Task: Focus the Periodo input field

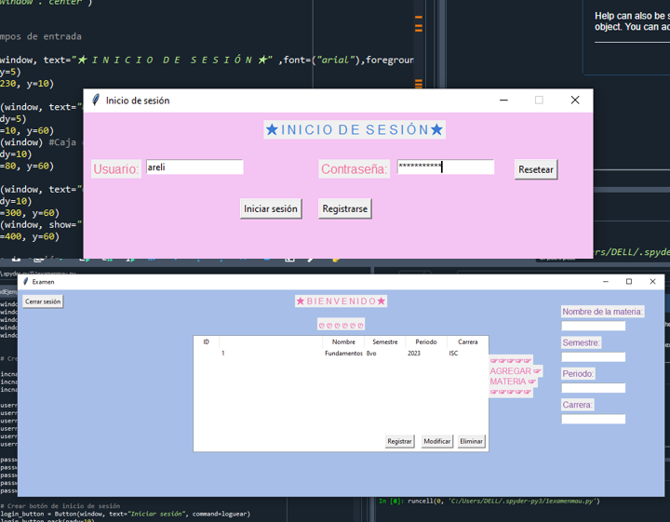Action: 593,388
